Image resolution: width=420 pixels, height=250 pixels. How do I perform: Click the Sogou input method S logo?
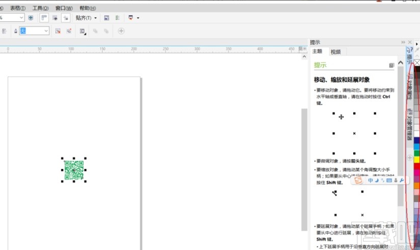point(358,180)
